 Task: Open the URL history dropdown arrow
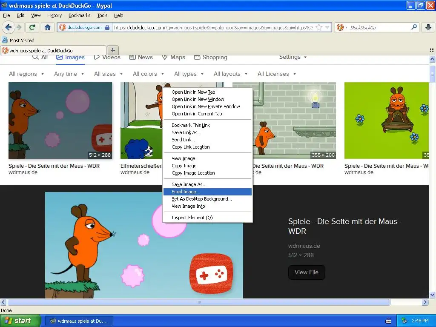(327, 27)
